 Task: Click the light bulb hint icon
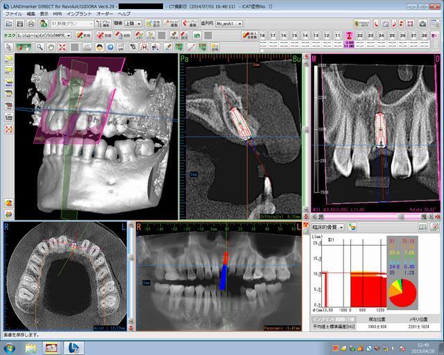tap(215, 47)
